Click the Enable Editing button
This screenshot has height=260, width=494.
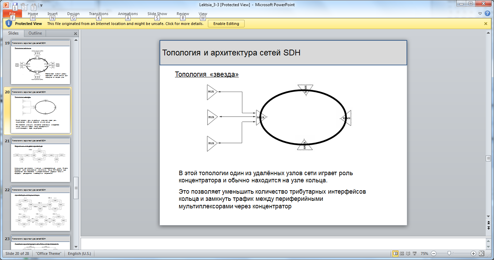pos(226,24)
